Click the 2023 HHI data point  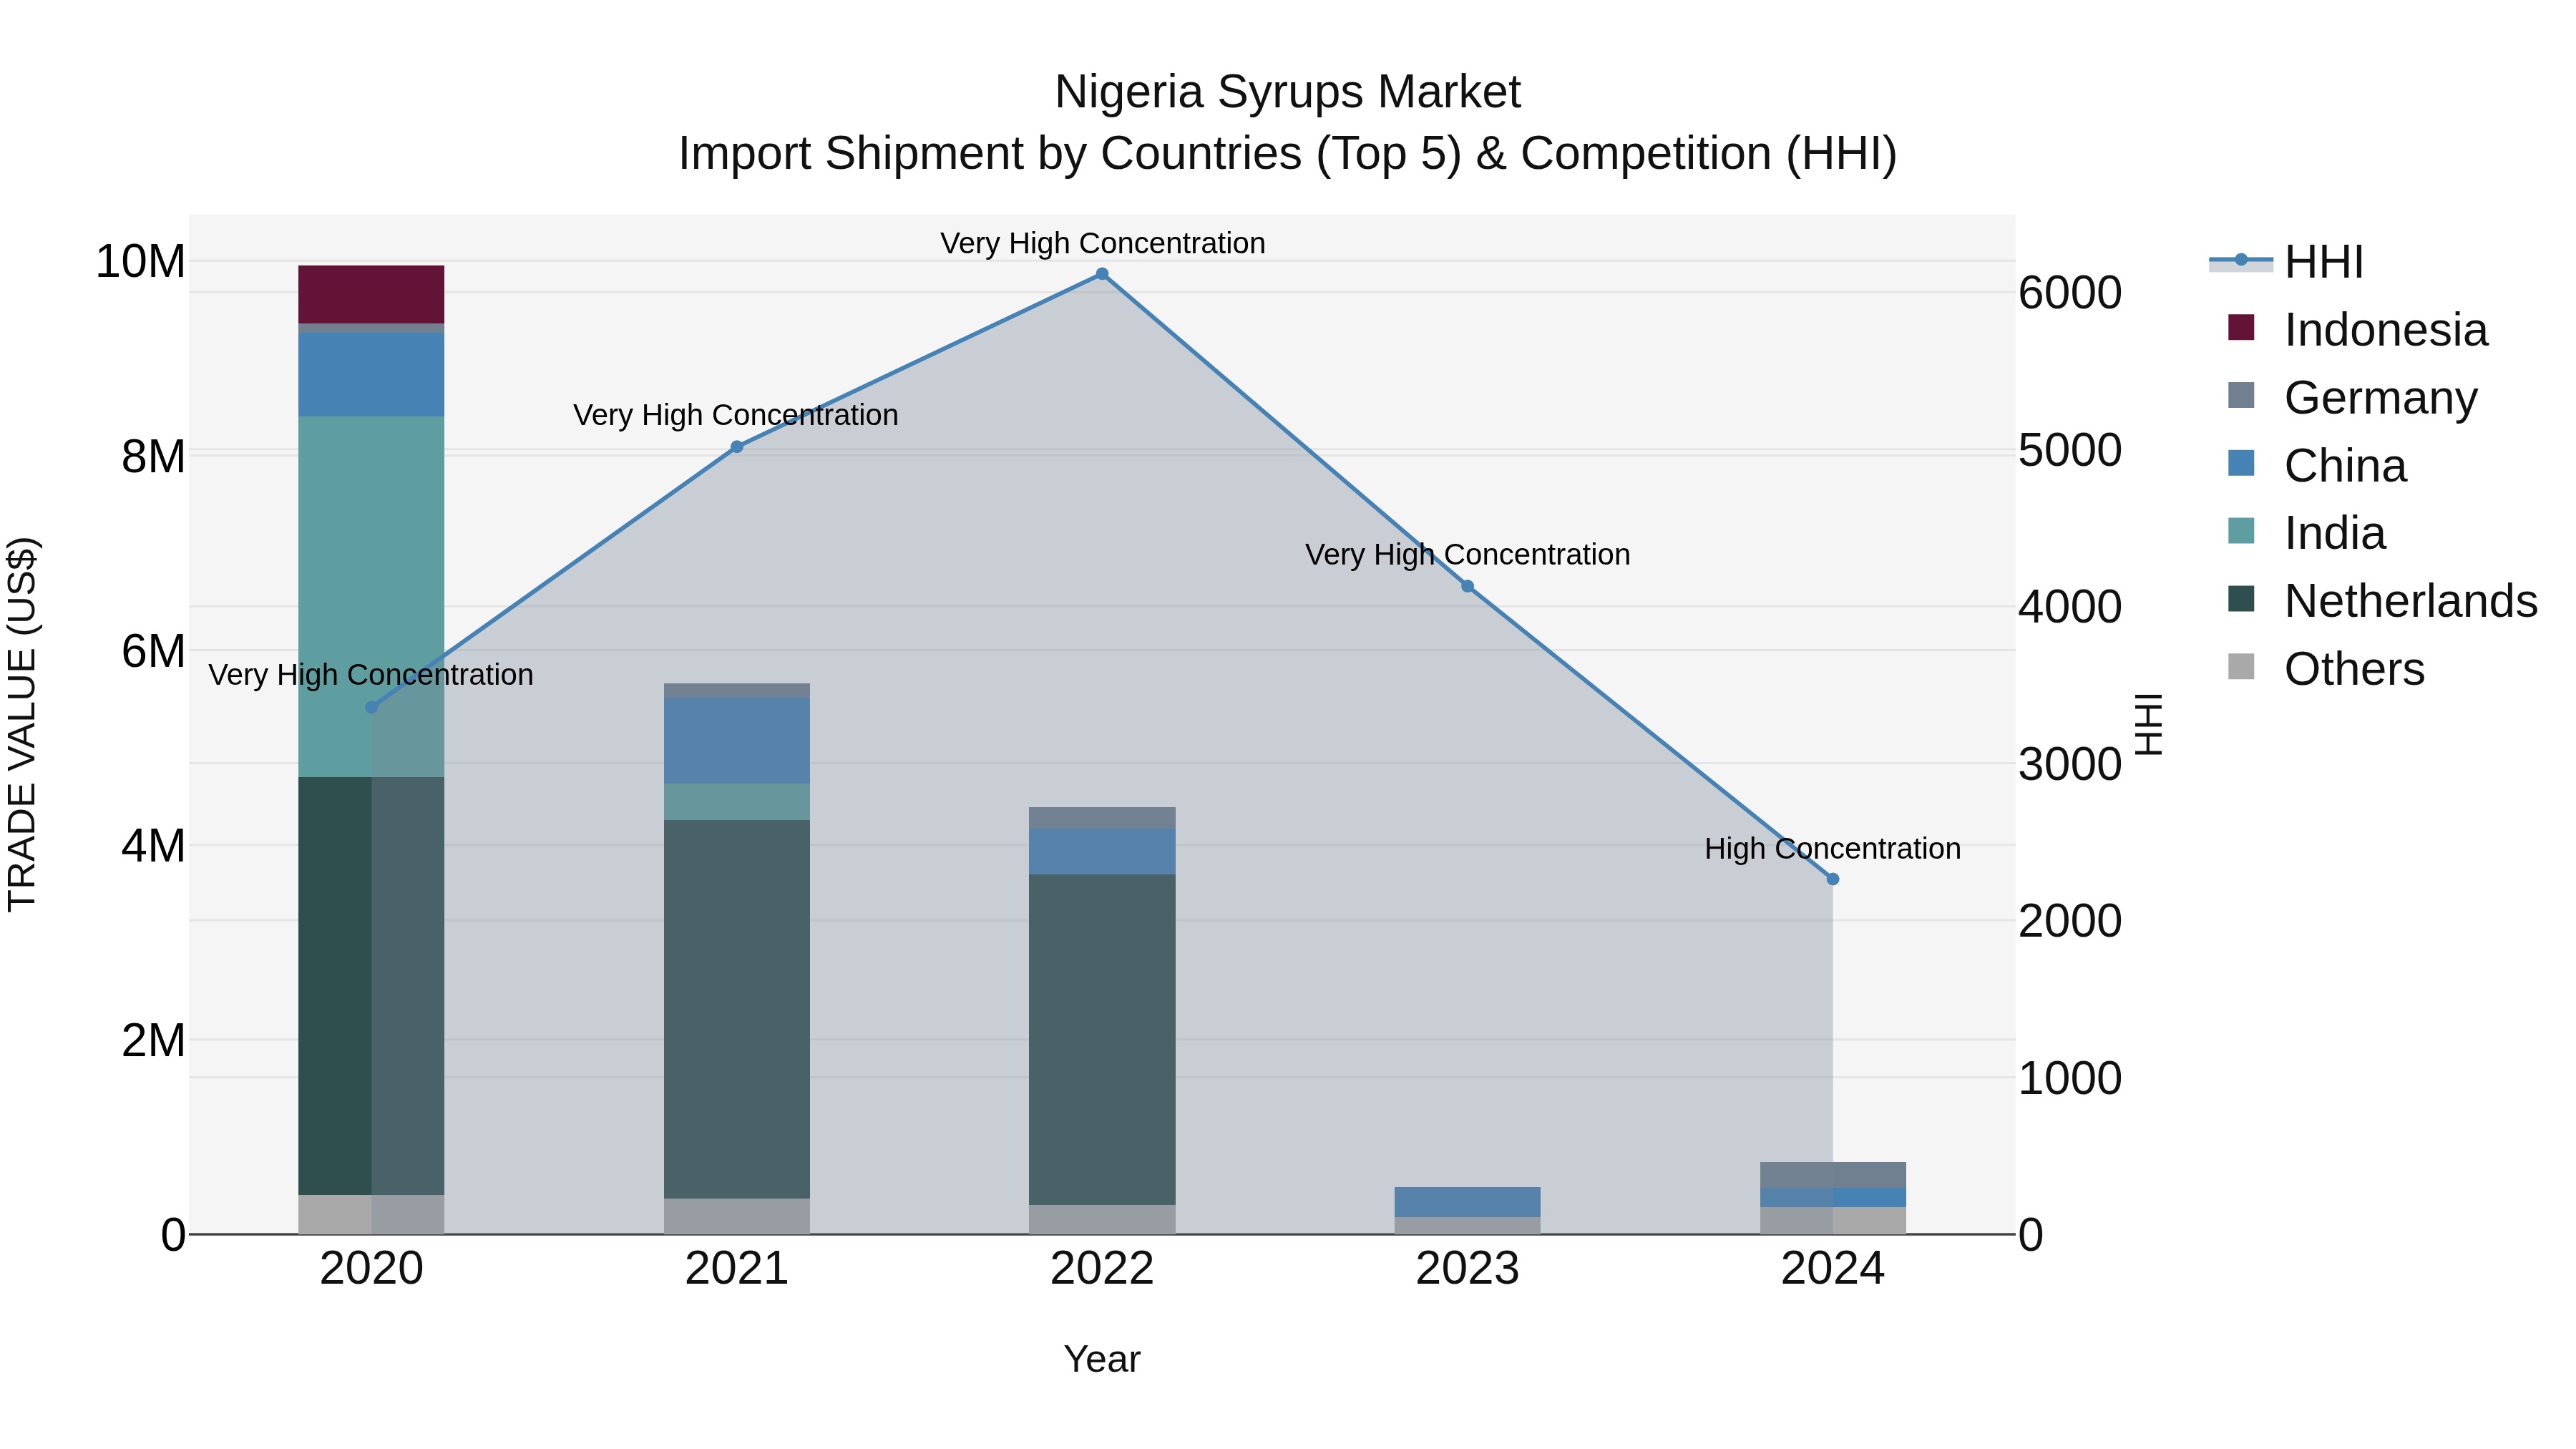(x=1467, y=587)
